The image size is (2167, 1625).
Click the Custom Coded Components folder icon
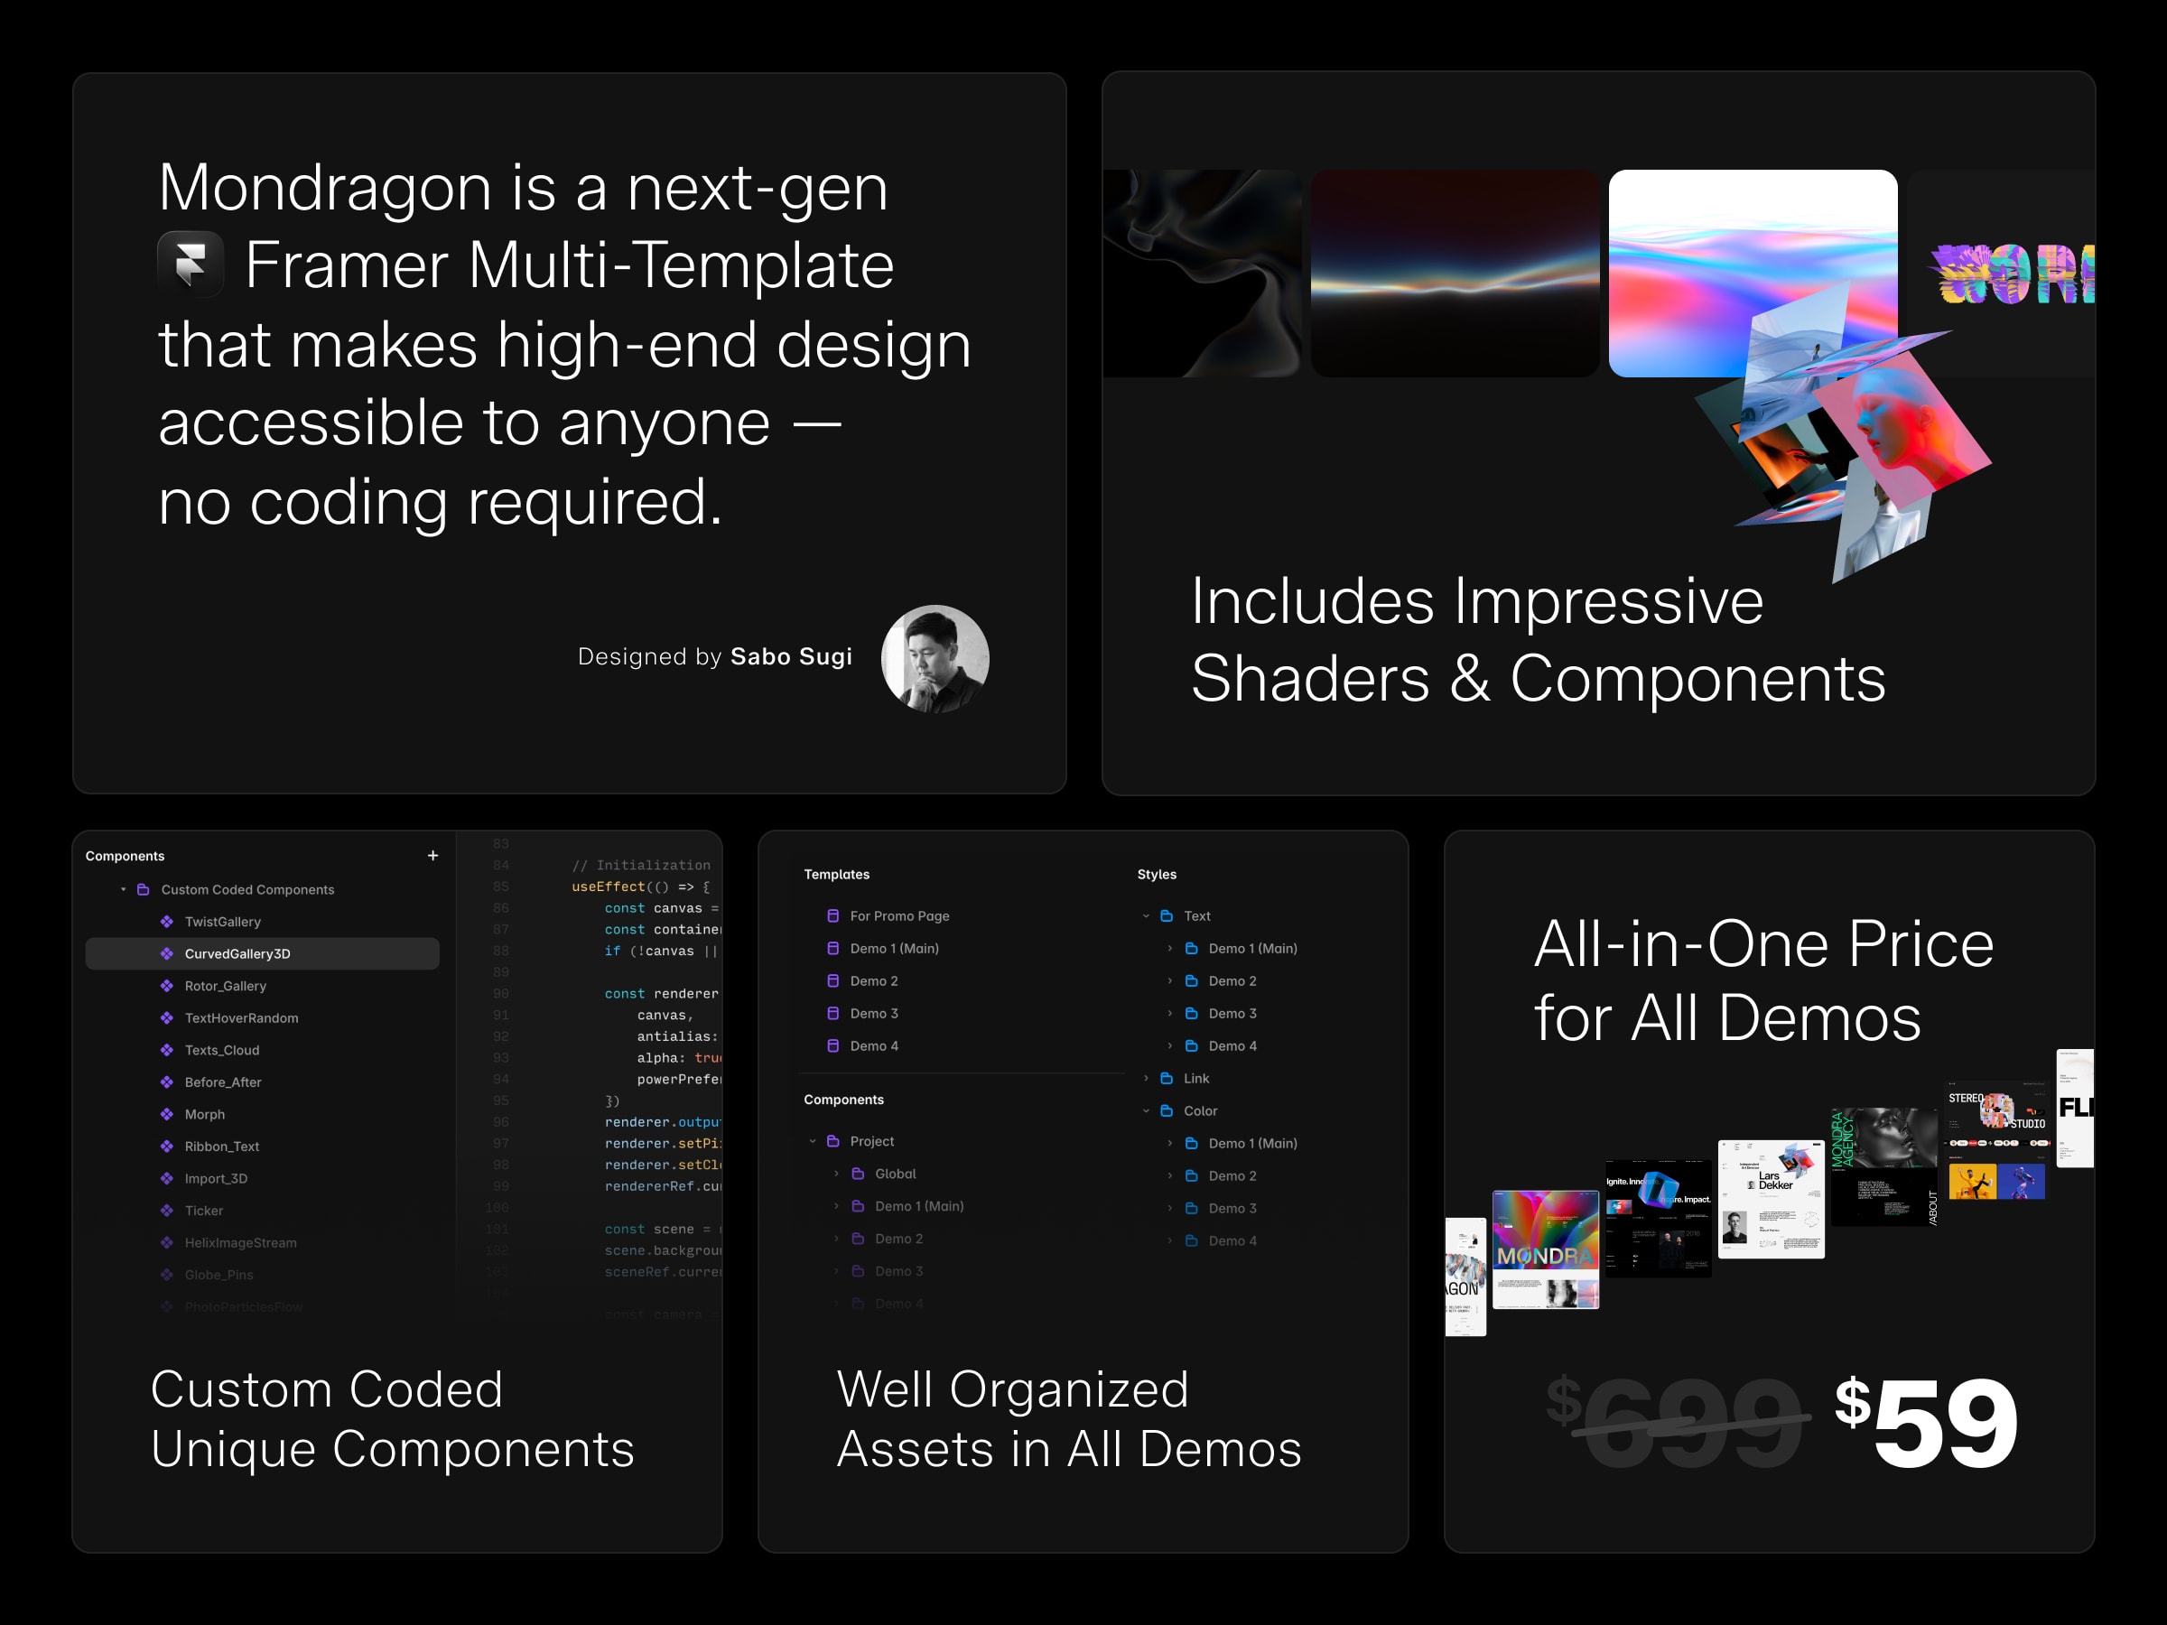pyautogui.click(x=143, y=889)
